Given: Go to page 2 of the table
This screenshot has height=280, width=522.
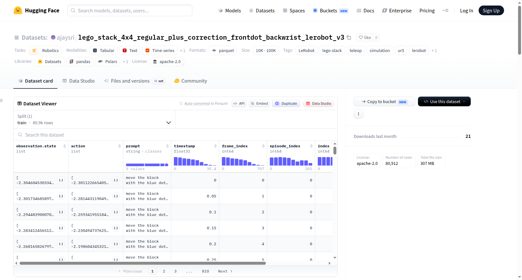Looking at the screenshot, I should click(164, 271).
